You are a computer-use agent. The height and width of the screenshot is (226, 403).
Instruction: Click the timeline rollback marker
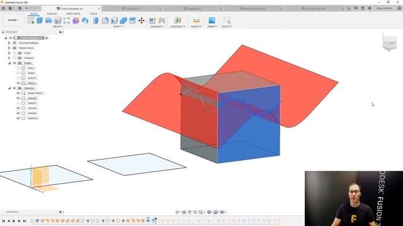click(x=156, y=220)
